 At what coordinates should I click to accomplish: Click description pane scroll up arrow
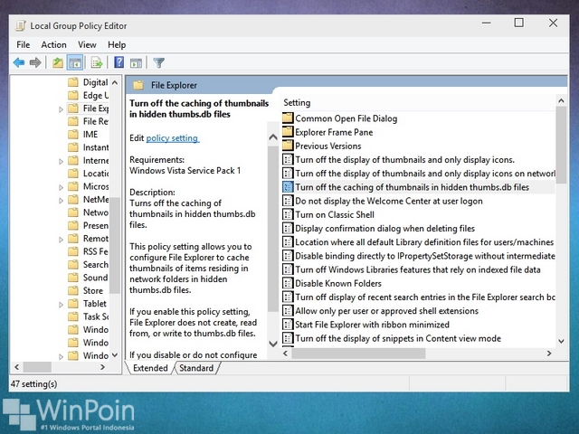273,137
